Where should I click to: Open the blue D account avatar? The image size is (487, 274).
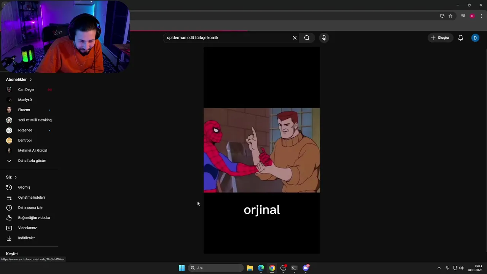pos(475,38)
